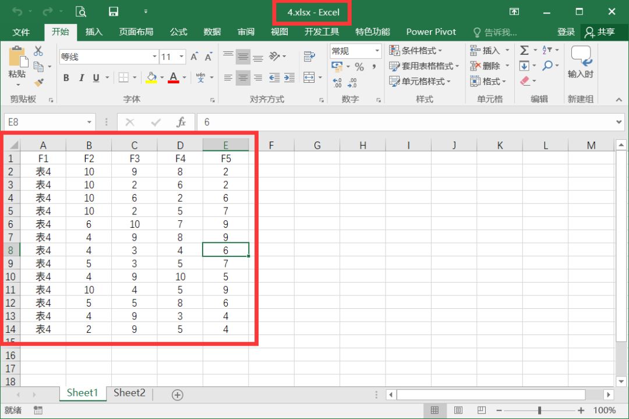Viewport: 629px width, 419px height.
Task: Click the accounting number format icon
Action: [x=337, y=66]
